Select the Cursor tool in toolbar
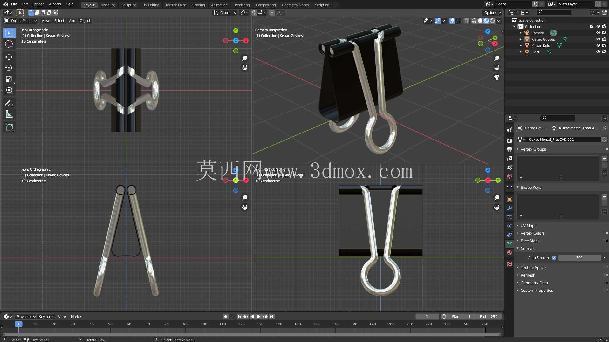Viewport: 609px width, 342px height. pyautogui.click(x=9, y=44)
